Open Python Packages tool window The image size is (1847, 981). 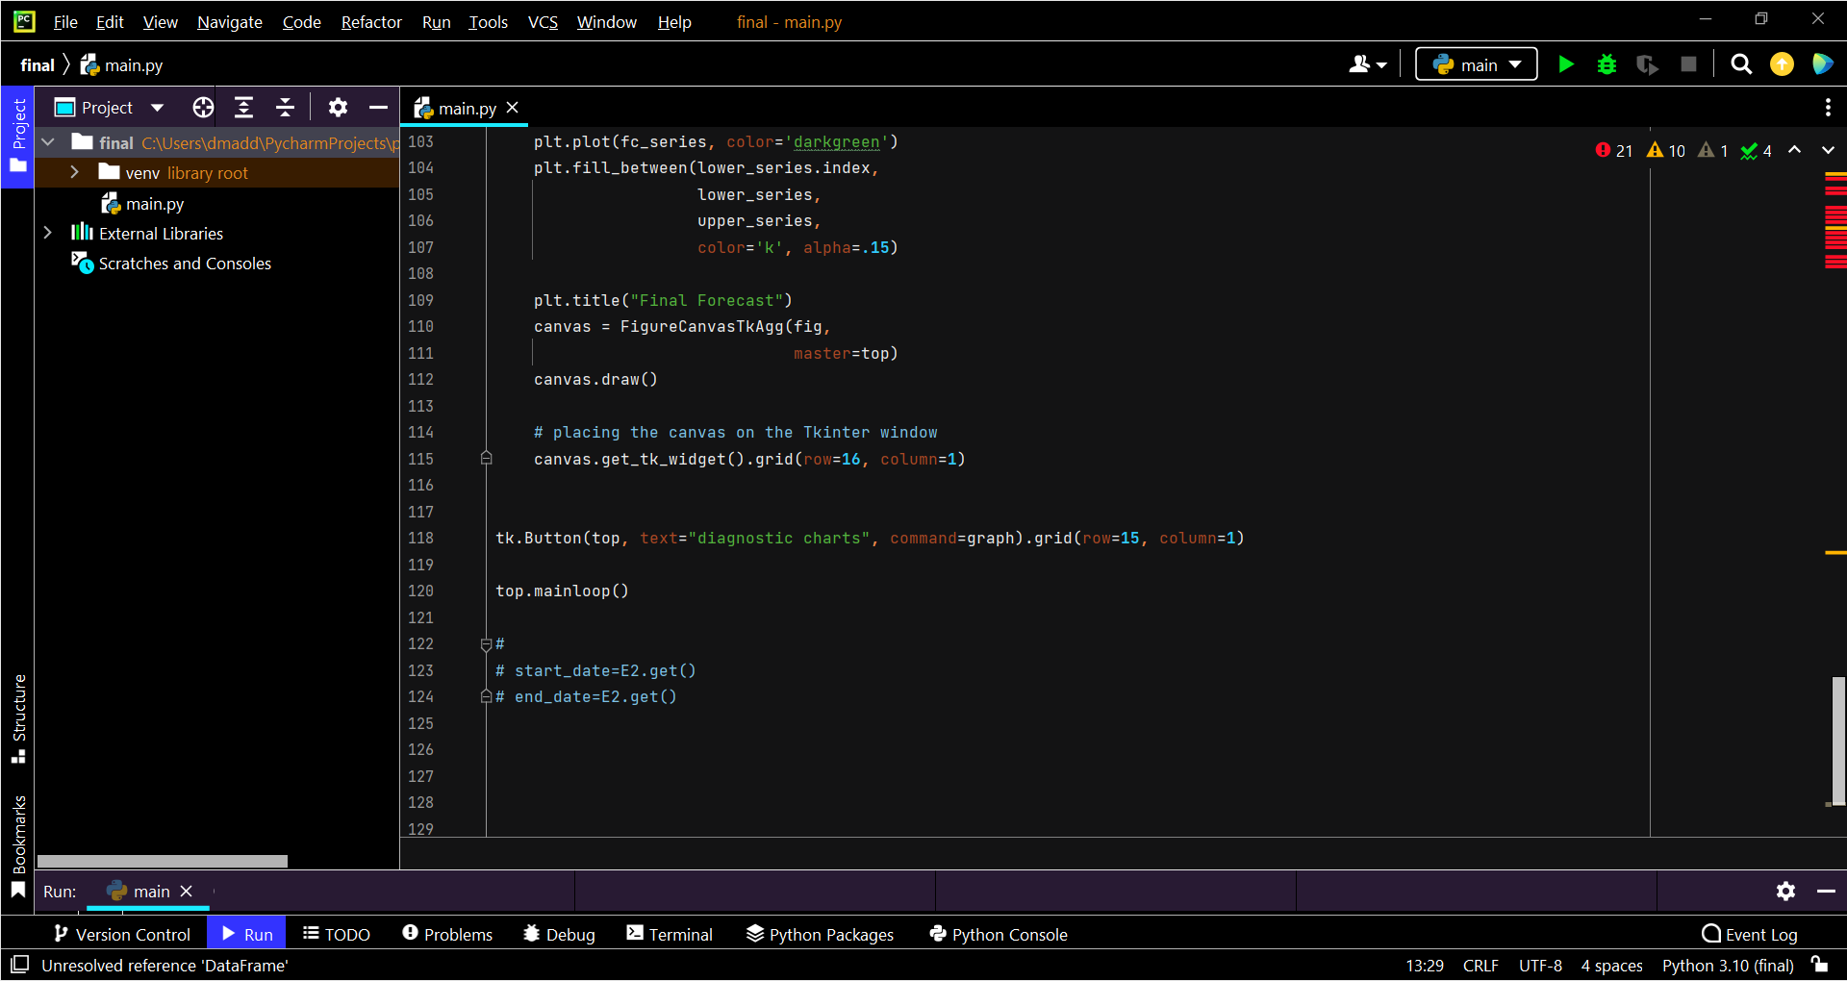(x=820, y=934)
